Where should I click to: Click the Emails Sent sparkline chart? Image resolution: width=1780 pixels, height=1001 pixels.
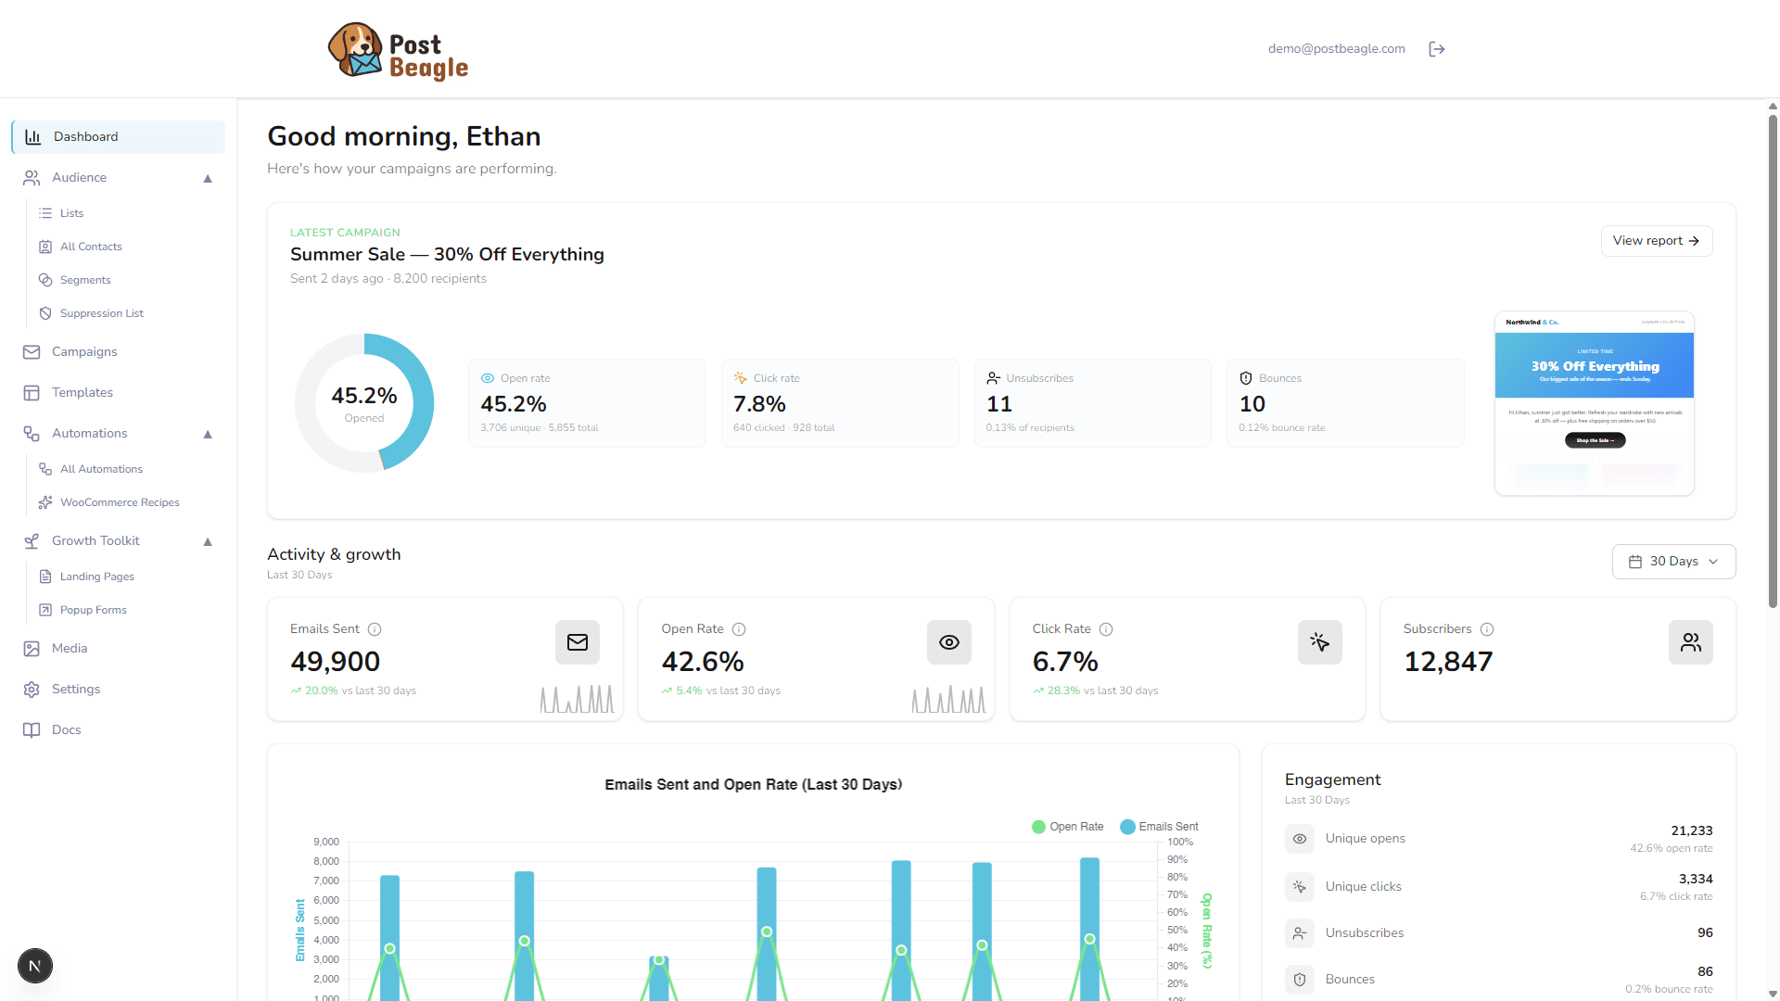[x=577, y=699]
